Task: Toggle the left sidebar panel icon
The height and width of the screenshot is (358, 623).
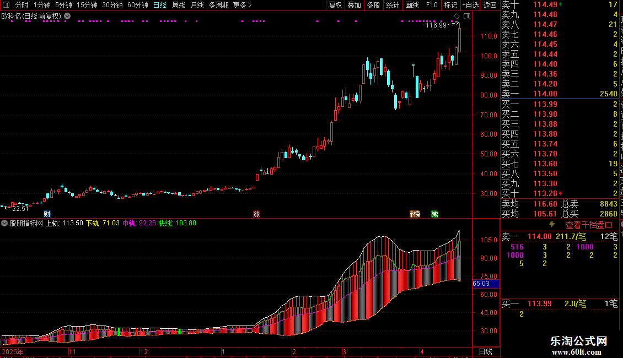Action: (x=6, y=5)
